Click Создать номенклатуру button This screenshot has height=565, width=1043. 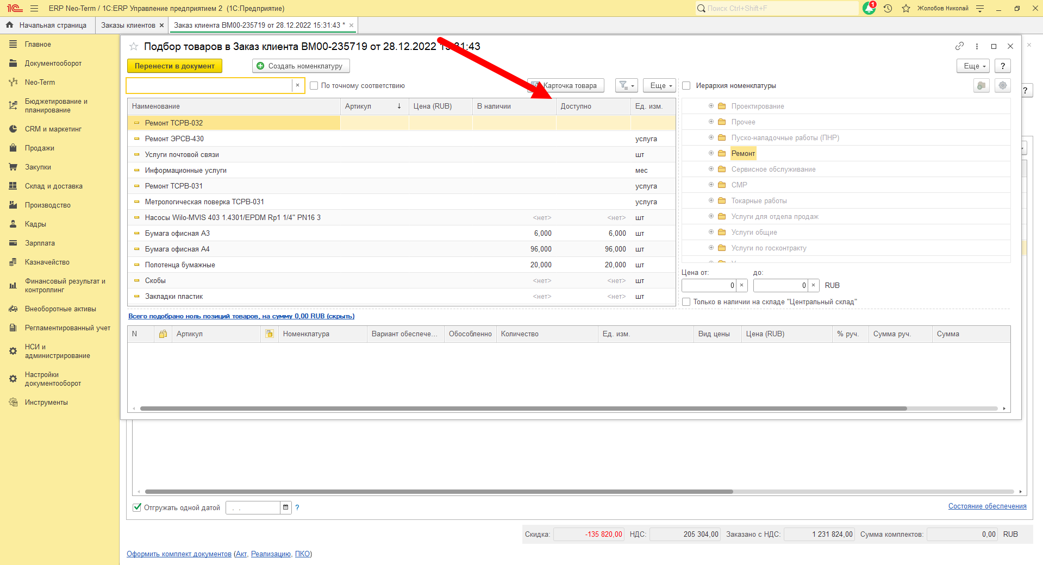[301, 66]
